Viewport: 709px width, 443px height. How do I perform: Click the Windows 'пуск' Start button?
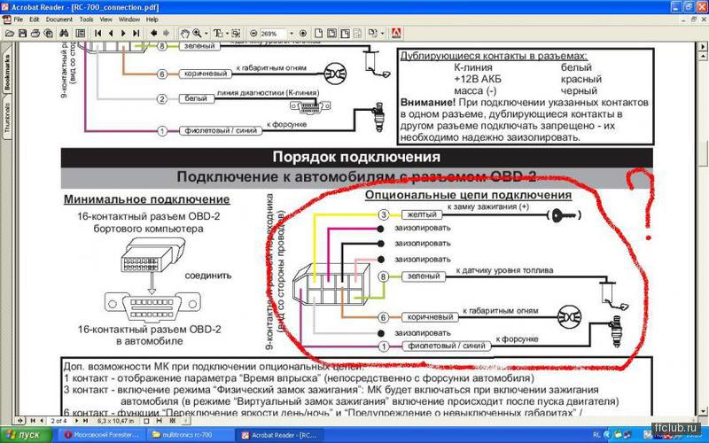[27, 435]
